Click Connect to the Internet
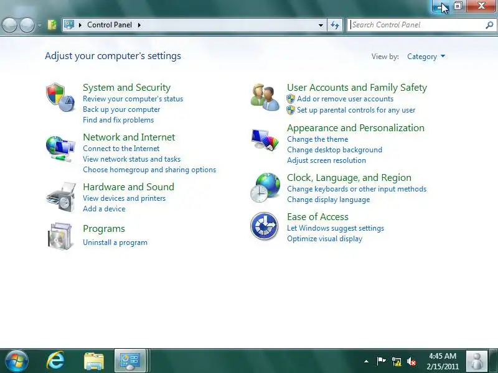Image resolution: width=498 pixels, height=373 pixels. pyautogui.click(x=121, y=149)
